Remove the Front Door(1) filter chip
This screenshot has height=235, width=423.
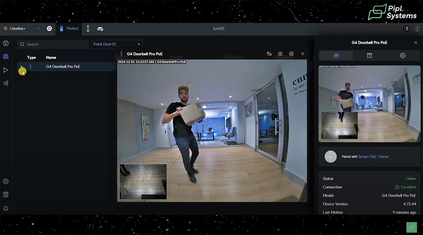tap(139, 44)
